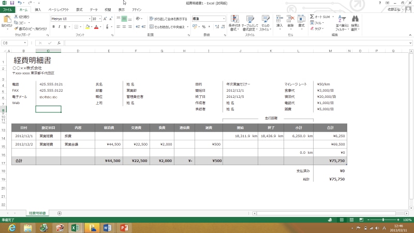Decrease indent in alignment group

click(x=138, y=27)
